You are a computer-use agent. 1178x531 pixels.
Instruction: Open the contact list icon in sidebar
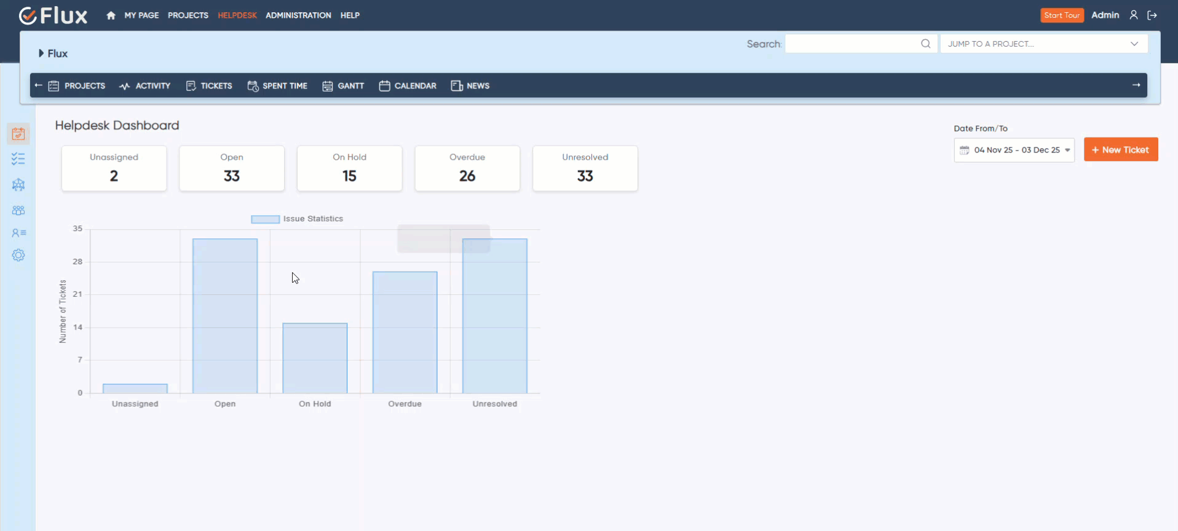coord(18,233)
